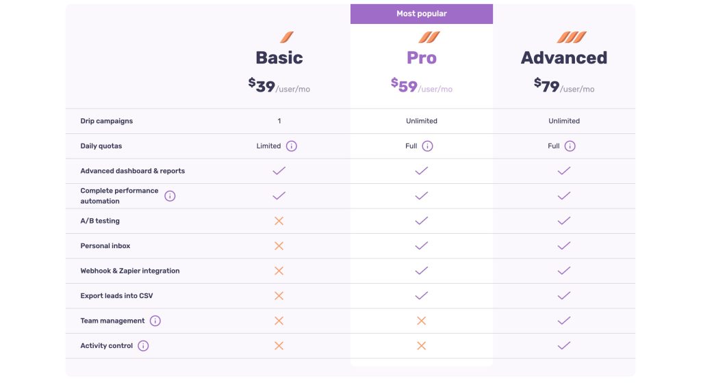Click the Personal inbox checkmark under Pro

coord(422,245)
